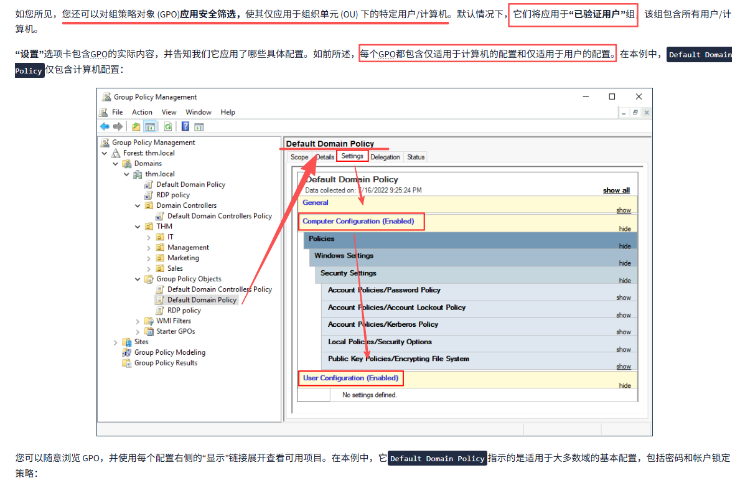Screen dimensions: 740x488
Task: Expand the Starter GPOs node
Action: click(138, 332)
